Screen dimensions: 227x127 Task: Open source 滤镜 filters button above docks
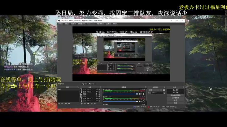91,84
